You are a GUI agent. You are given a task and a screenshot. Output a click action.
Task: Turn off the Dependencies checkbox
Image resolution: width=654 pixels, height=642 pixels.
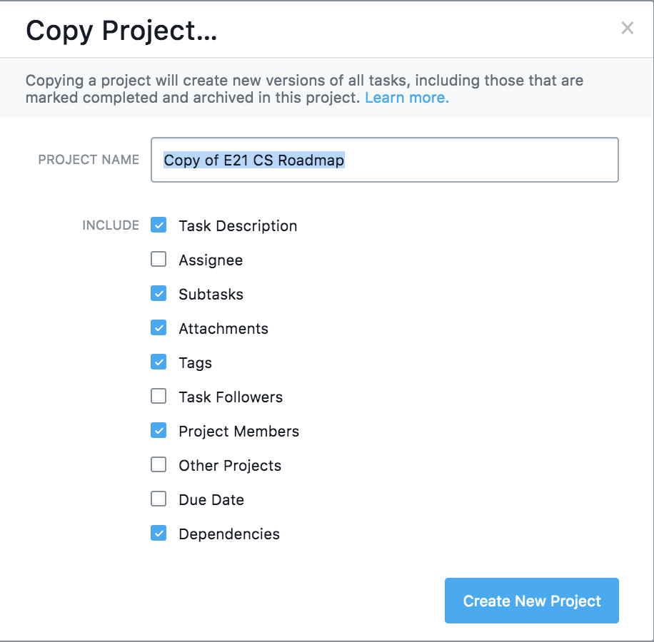(159, 534)
